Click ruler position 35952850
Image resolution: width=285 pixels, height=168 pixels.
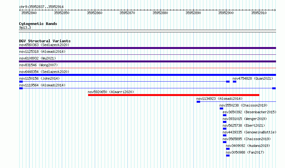[x=61, y=13]
